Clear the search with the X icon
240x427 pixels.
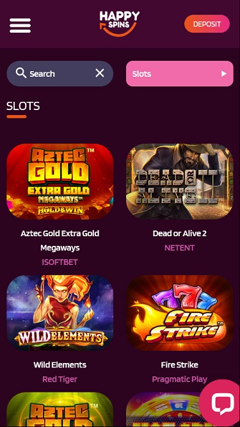click(x=100, y=73)
